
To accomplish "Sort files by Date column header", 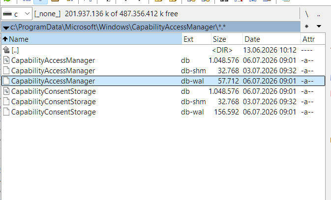I will [x=271, y=39].
